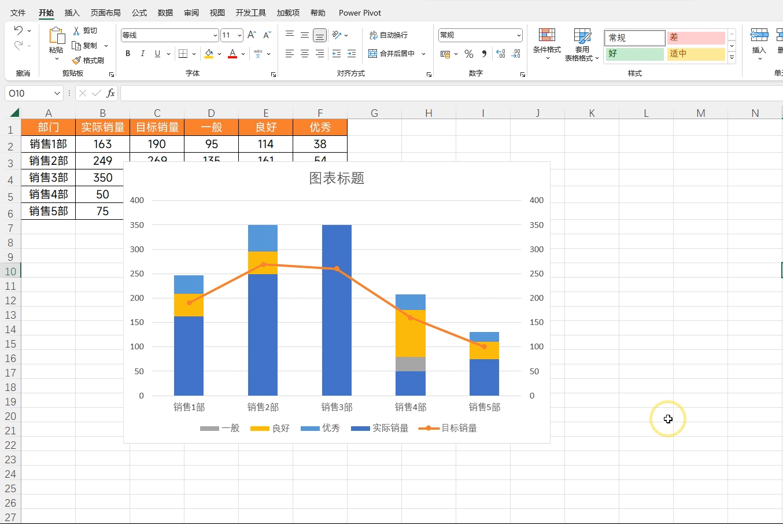
Task: Click the Paste (粘贴) clipboard icon
Action: coord(56,36)
